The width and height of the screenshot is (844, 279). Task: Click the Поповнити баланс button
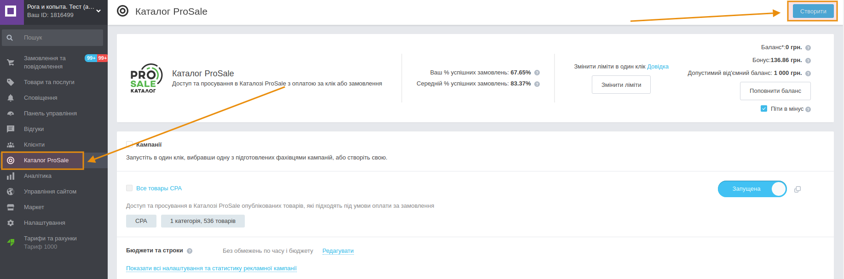pos(775,91)
